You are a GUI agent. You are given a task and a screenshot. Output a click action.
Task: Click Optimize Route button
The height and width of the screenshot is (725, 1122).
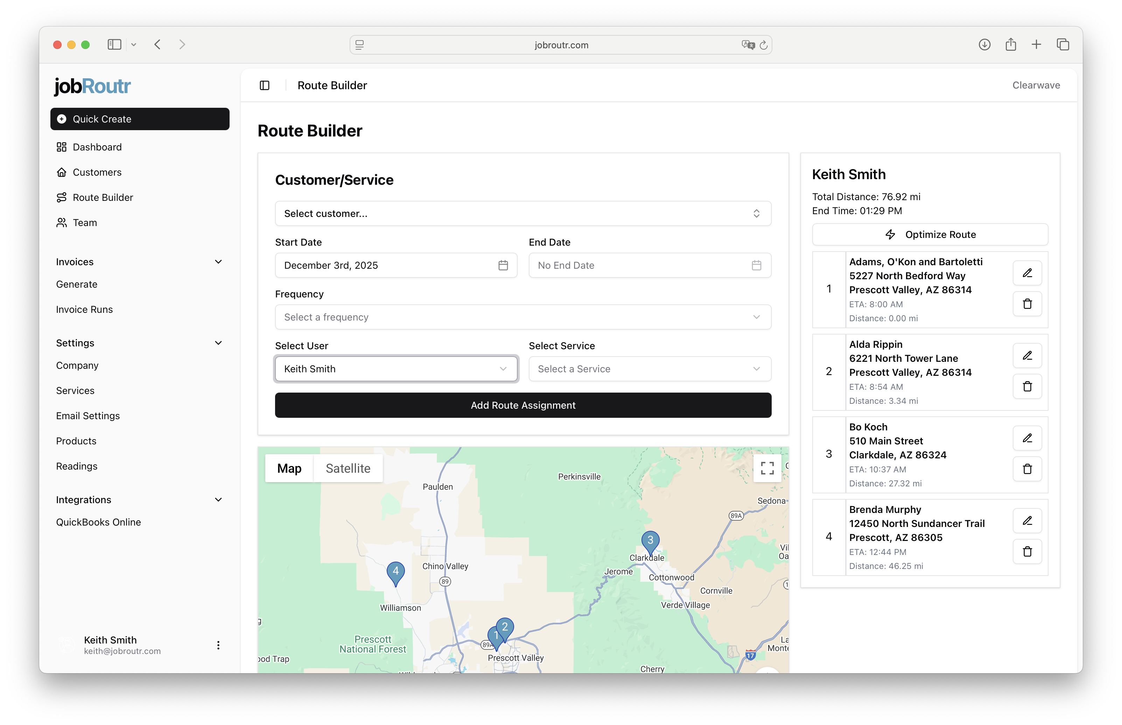click(x=930, y=234)
